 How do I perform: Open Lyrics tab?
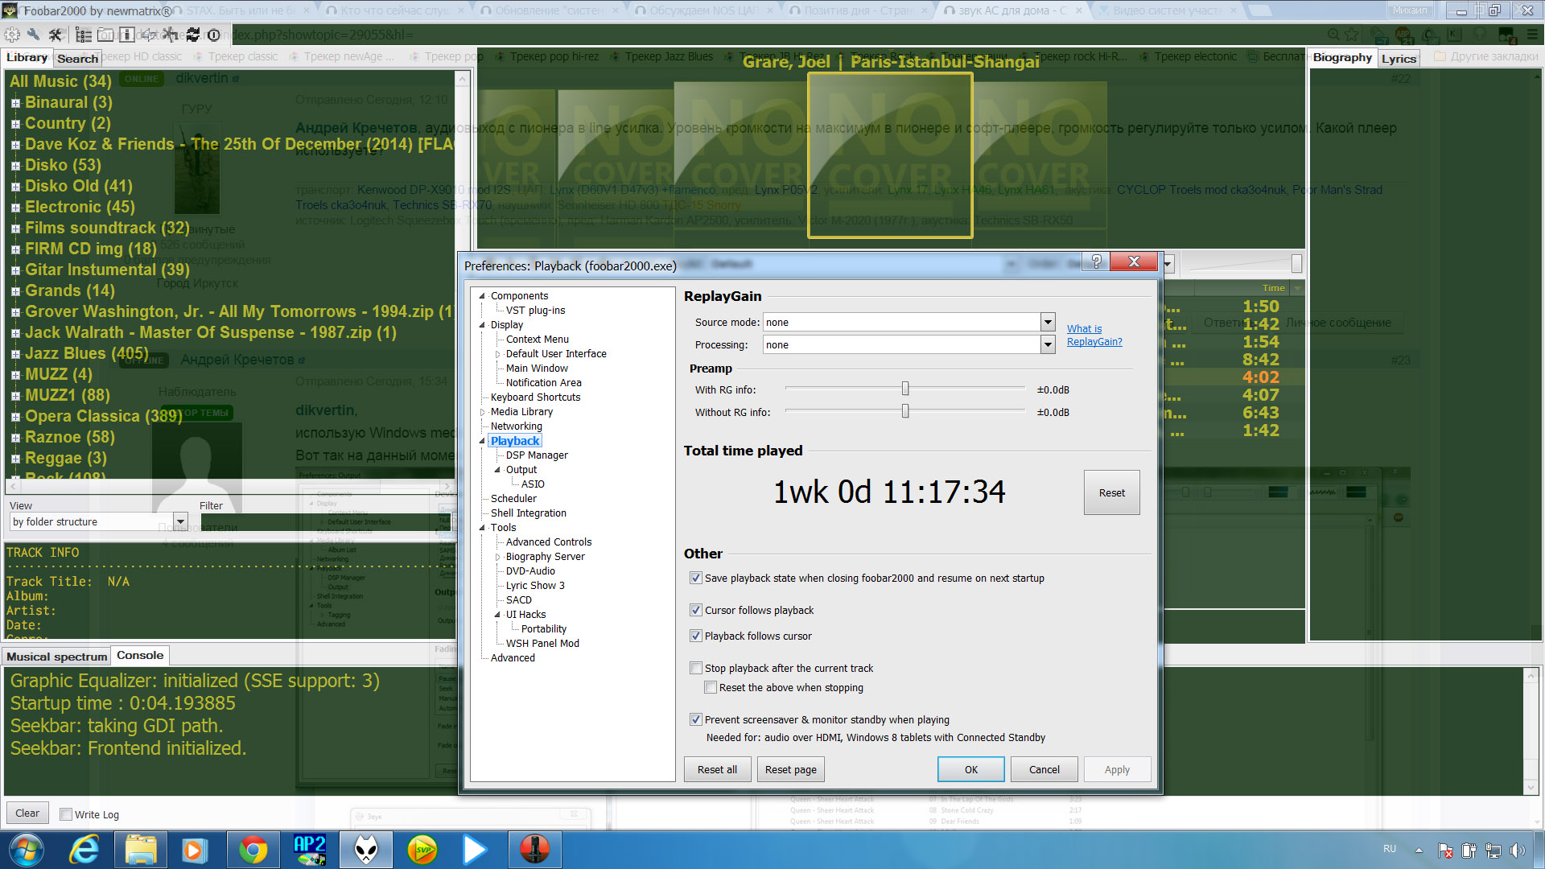(1399, 59)
